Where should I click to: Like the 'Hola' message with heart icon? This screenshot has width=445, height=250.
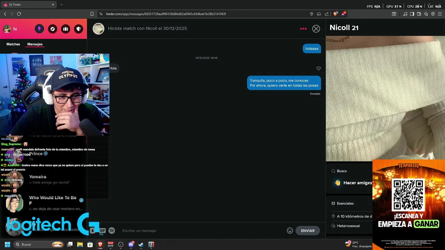click(318, 68)
